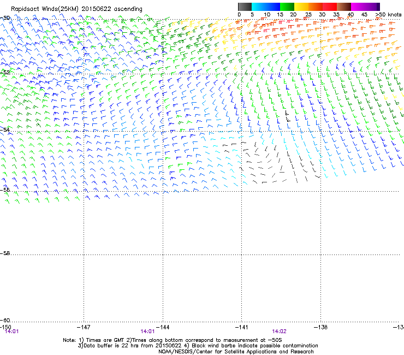Click the '-54' latitude axis label
This screenshot has height=355, width=404.
(5, 129)
